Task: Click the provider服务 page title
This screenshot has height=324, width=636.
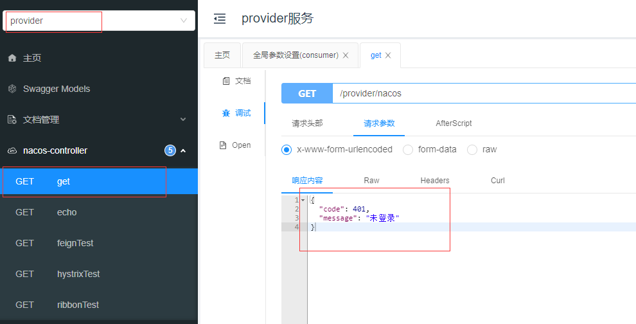Action: click(278, 19)
